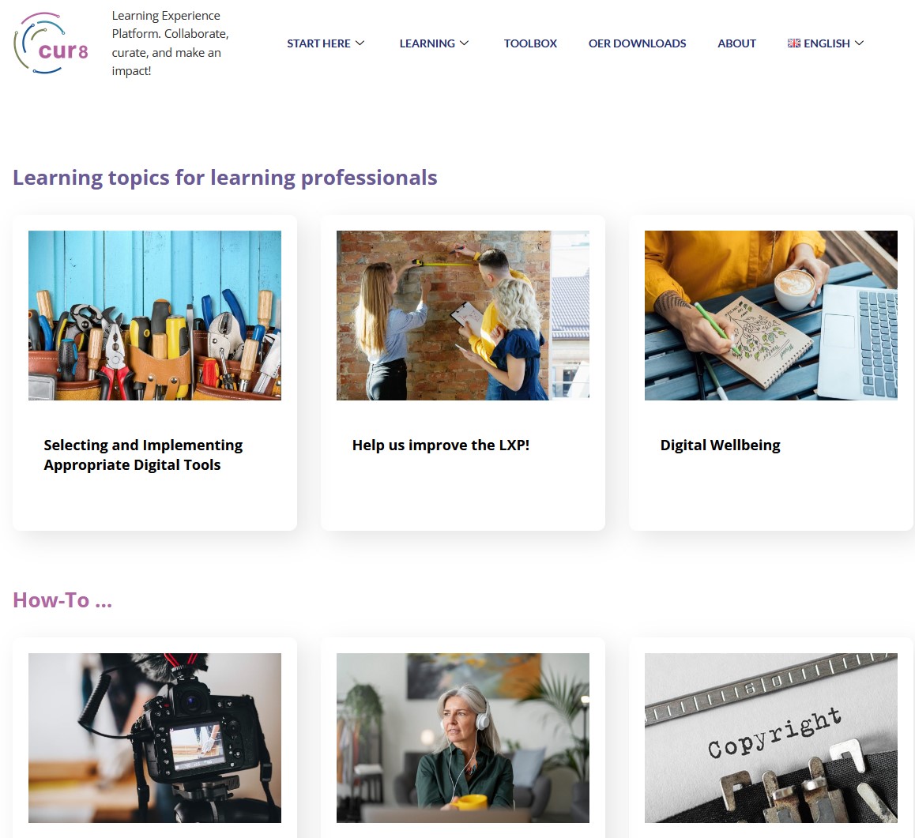
Task: Select the Learning menu label
Action: click(427, 43)
